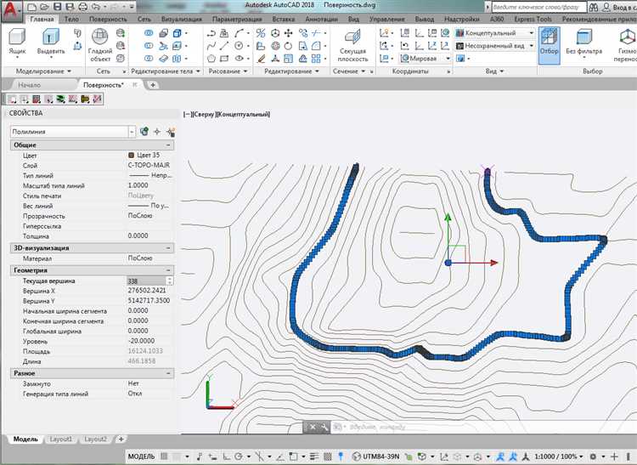The width and height of the screenshot is (637, 465).
Task: Click the Select Objects crosshair icon in Properties
Action: click(x=157, y=131)
